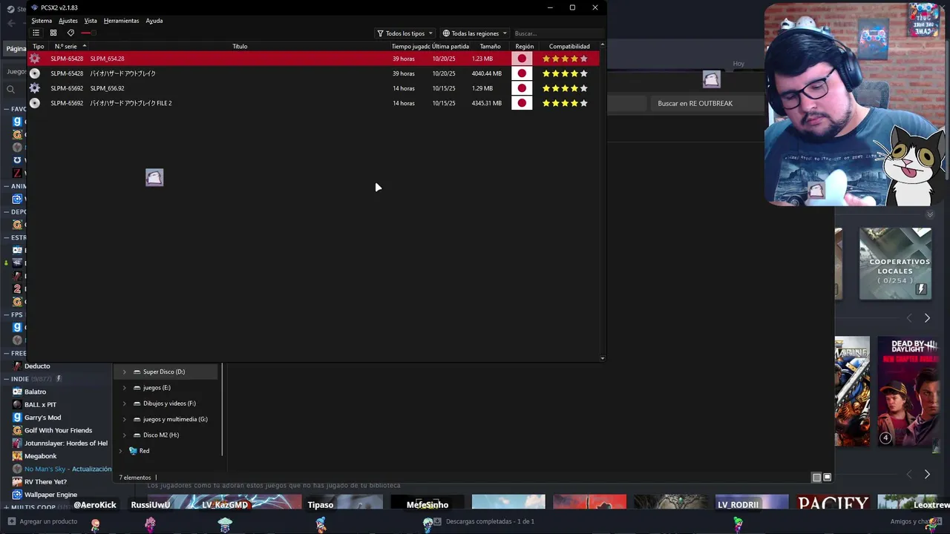Image resolution: width=950 pixels, height=534 pixels.
Task: Click the disc icon of the 4345.31 MB game
Action: click(x=35, y=103)
